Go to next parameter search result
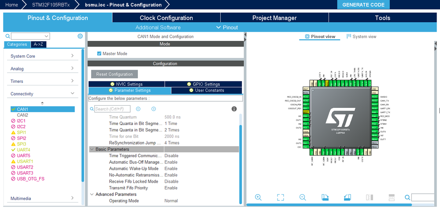The image size is (440, 210). coord(154,109)
